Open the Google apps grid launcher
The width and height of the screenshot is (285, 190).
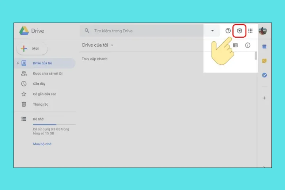pyautogui.click(x=250, y=31)
